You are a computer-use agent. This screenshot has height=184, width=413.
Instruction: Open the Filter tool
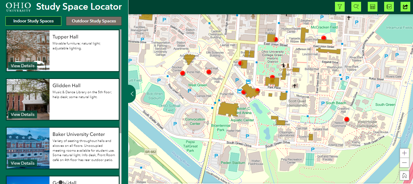pyautogui.click(x=340, y=6)
